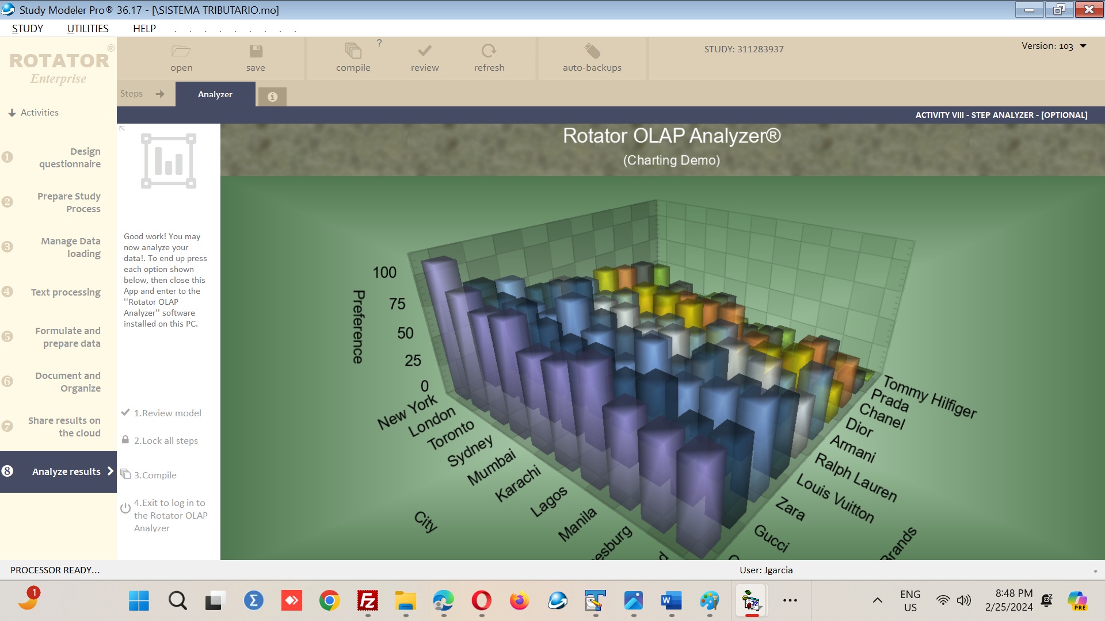
Task: Click the question mark help icon
Action: coord(379,43)
